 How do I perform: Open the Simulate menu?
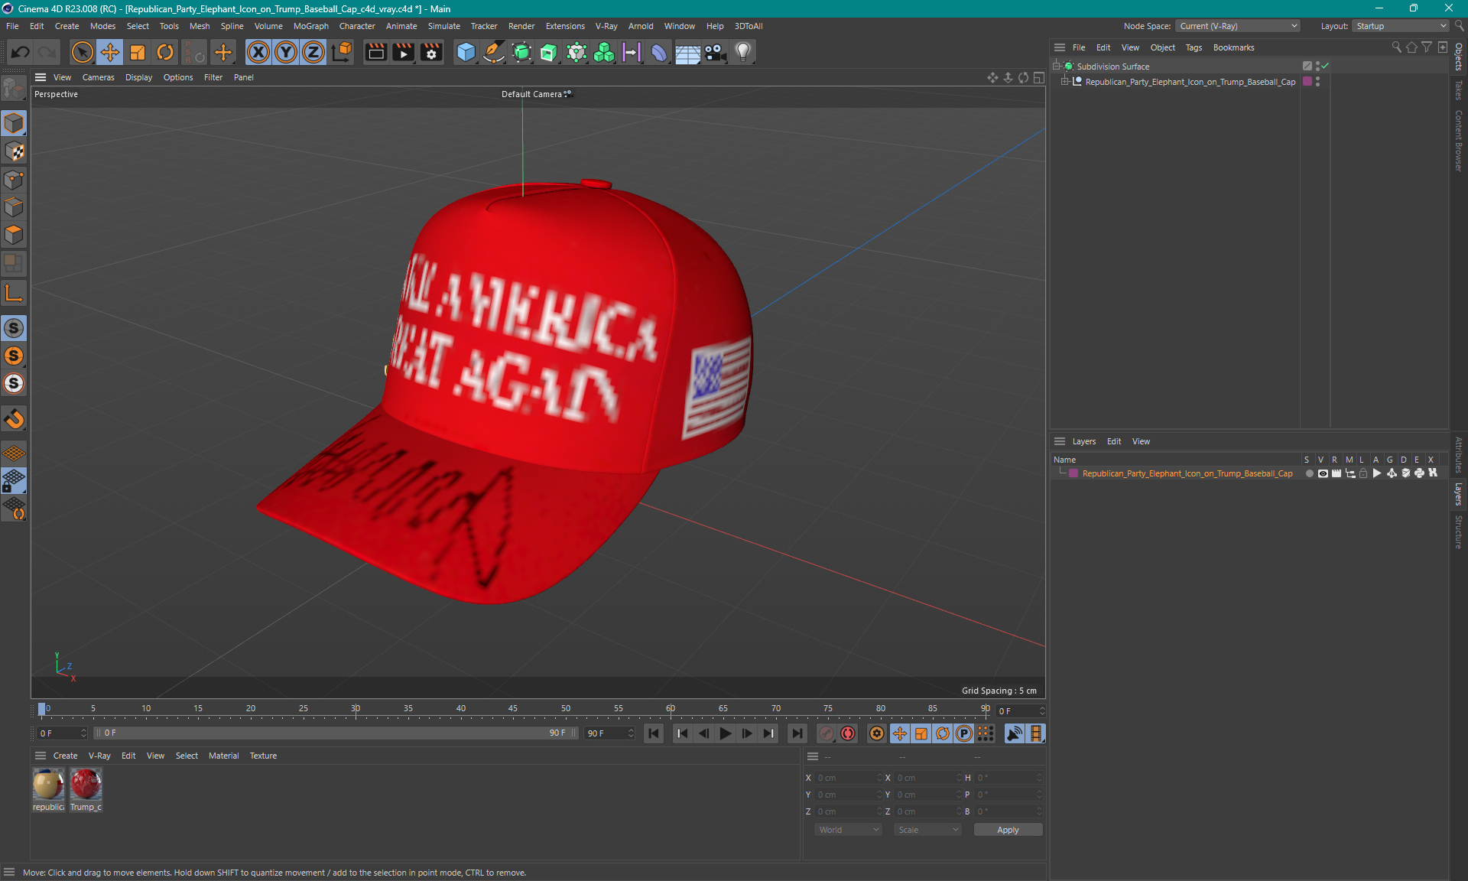tap(443, 26)
